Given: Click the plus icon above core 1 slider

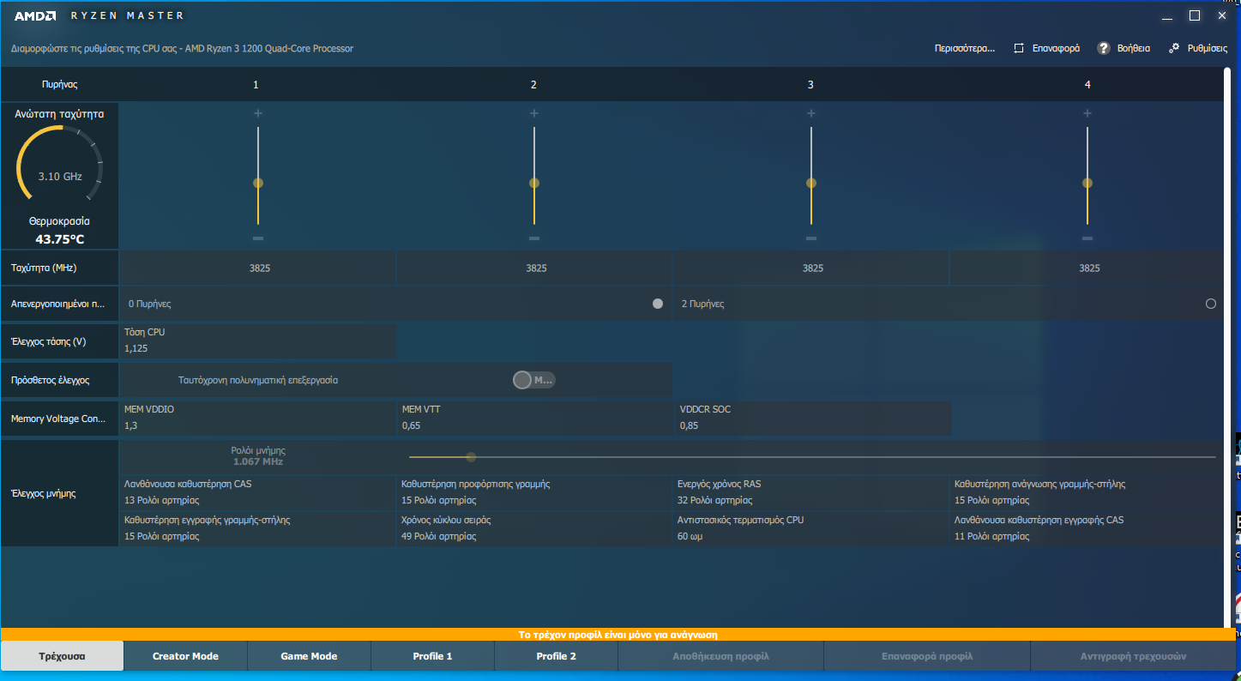Looking at the screenshot, I should tap(257, 113).
